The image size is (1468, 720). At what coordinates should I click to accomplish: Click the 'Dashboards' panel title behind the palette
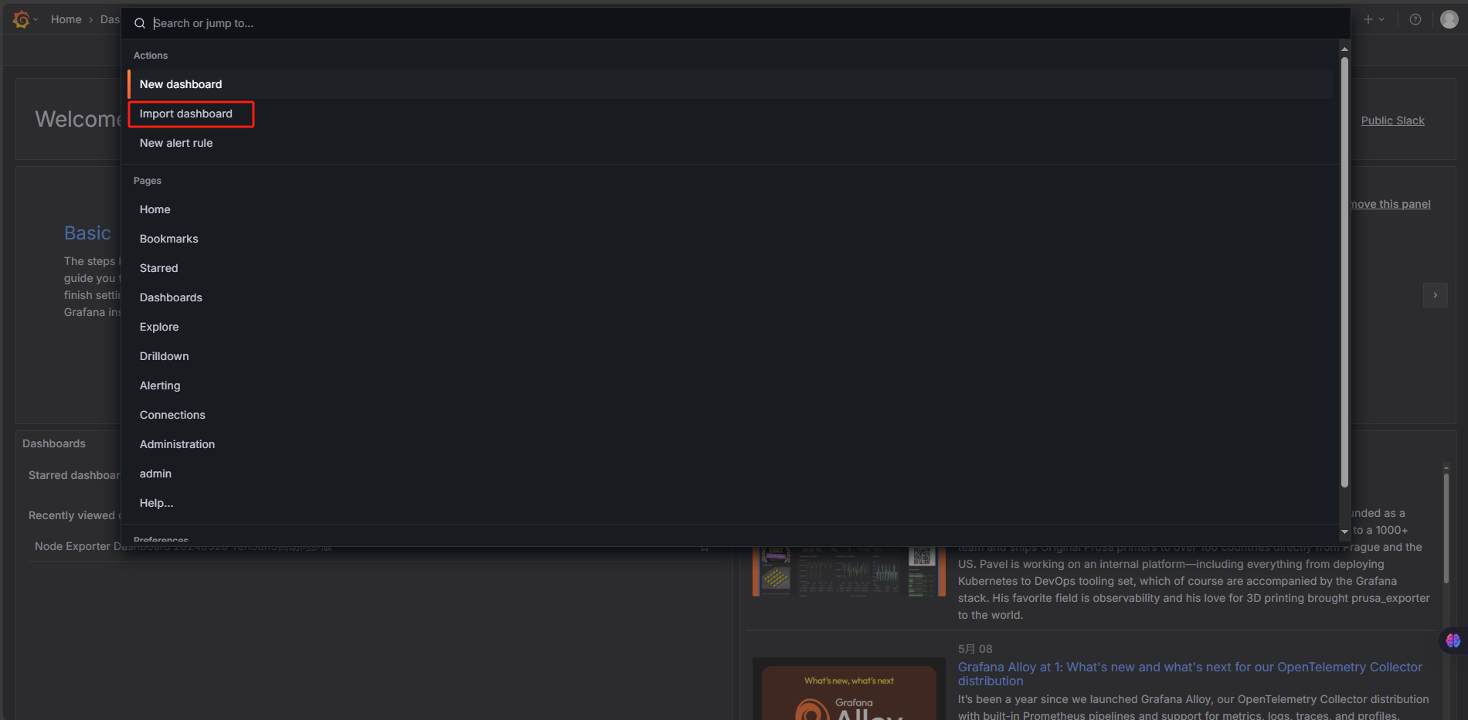click(x=54, y=443)
